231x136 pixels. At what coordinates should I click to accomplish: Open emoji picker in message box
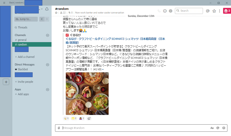click(x=224, y=128)
